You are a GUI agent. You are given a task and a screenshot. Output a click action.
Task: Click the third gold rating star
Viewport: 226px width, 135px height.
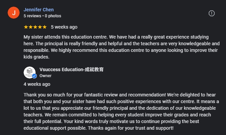[35, 27]
